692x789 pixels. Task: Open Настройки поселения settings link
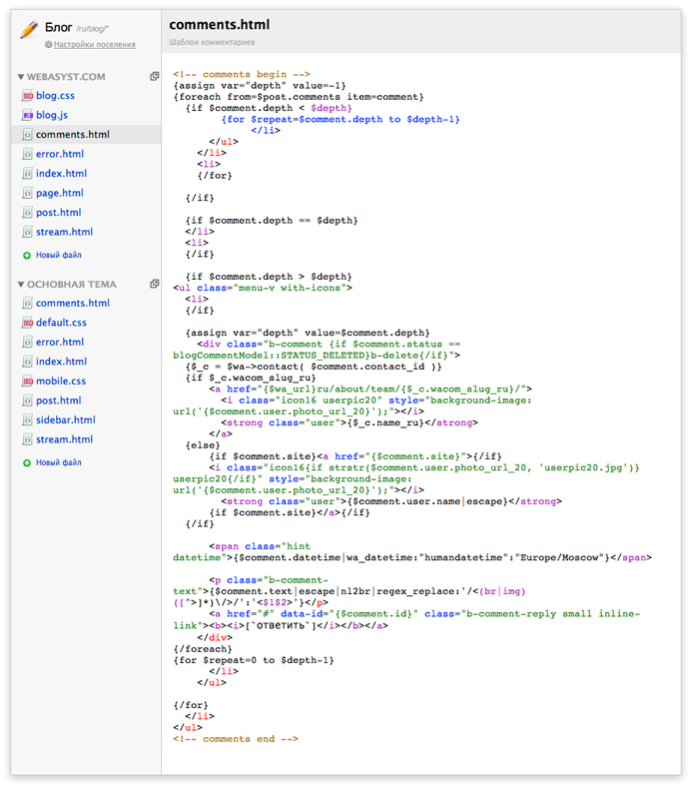(x=95, y=45)
